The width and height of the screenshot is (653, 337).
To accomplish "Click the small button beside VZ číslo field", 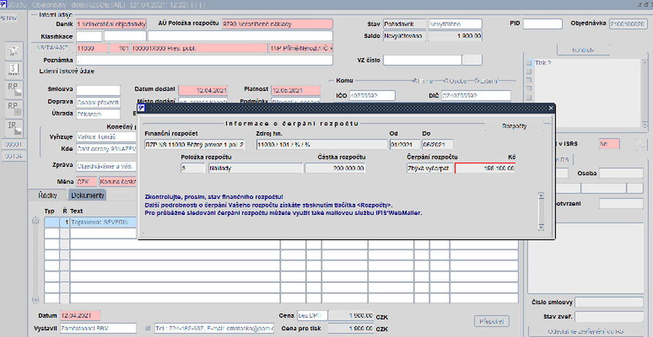I will [x=472, y=60].
